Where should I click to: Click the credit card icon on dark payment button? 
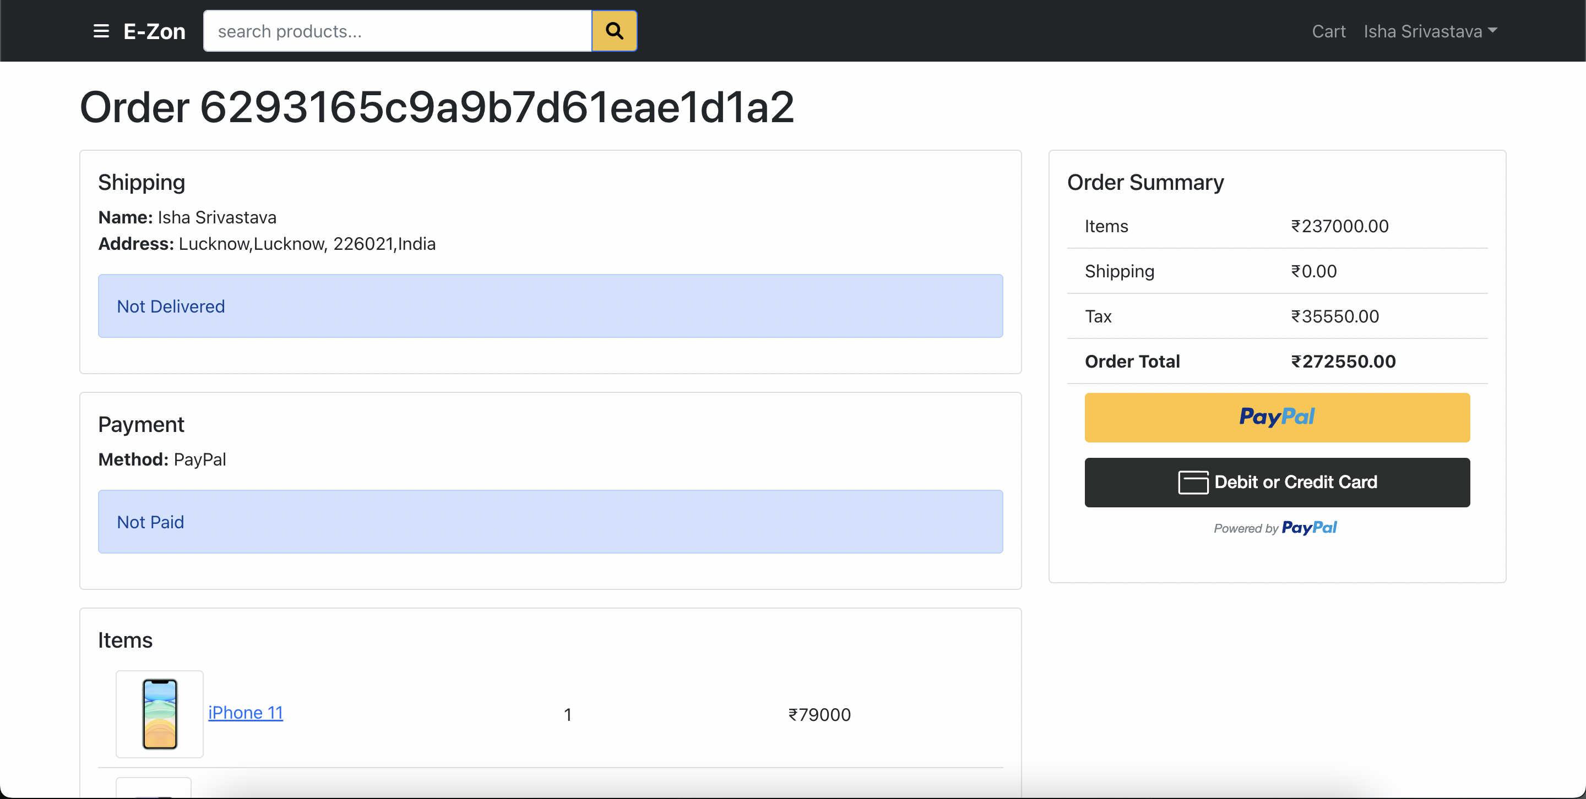pos(1193,482)
